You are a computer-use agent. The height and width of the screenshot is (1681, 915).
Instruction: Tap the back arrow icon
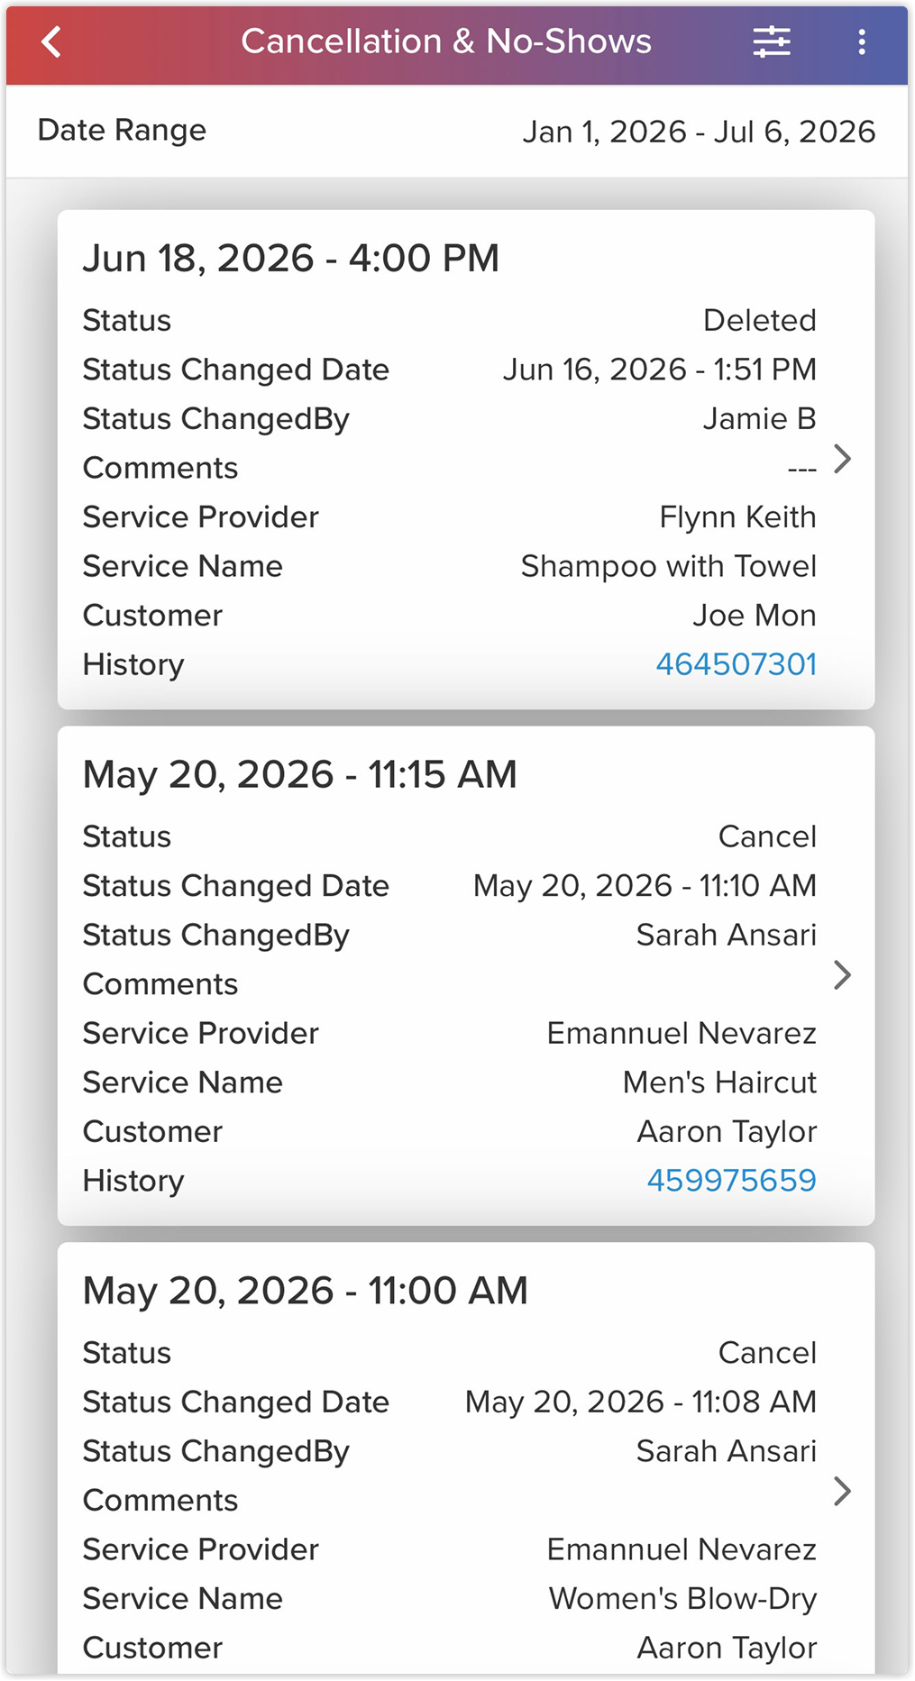(51, 41)
